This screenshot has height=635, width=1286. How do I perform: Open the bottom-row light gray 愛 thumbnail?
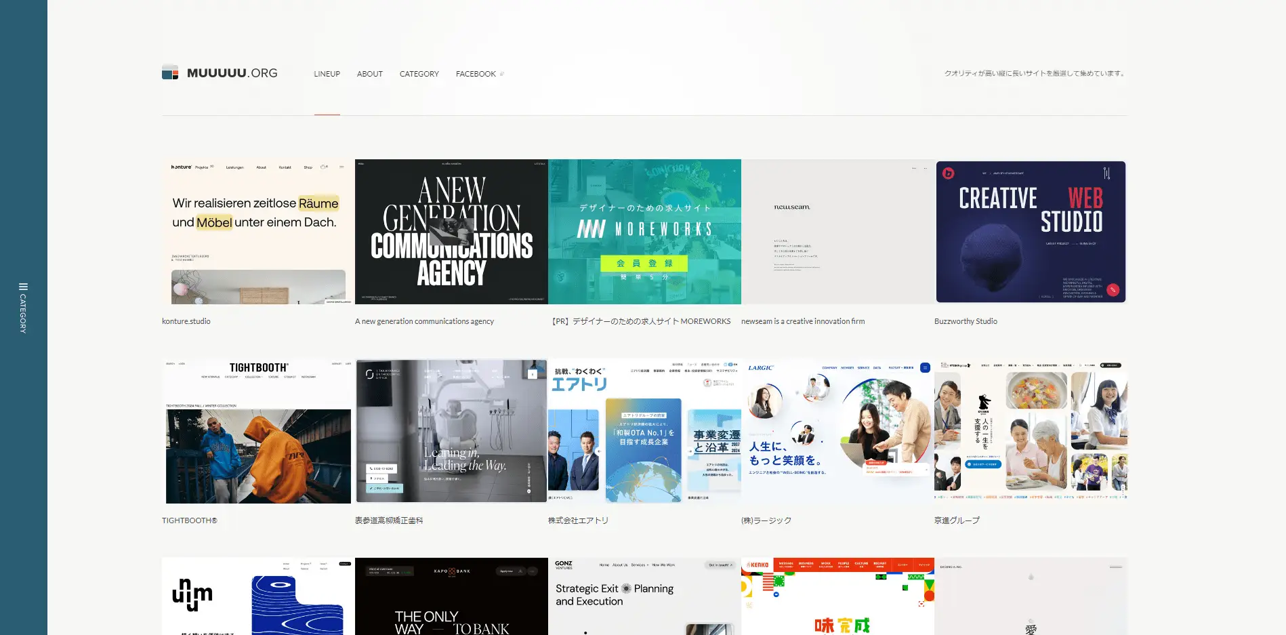1031,596
